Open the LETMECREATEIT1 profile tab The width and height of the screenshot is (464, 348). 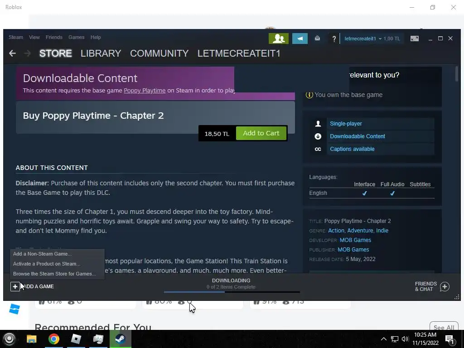[x=239, y=53]
